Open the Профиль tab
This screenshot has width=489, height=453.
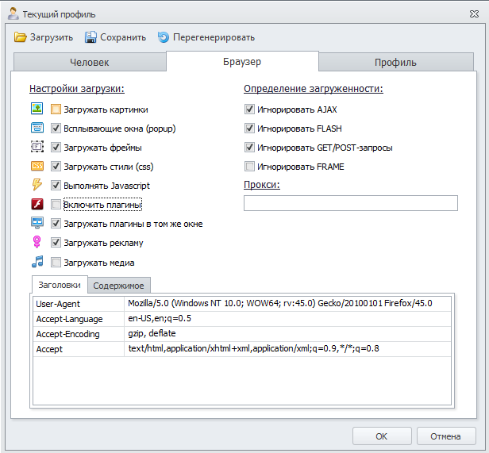click(395, 63)
